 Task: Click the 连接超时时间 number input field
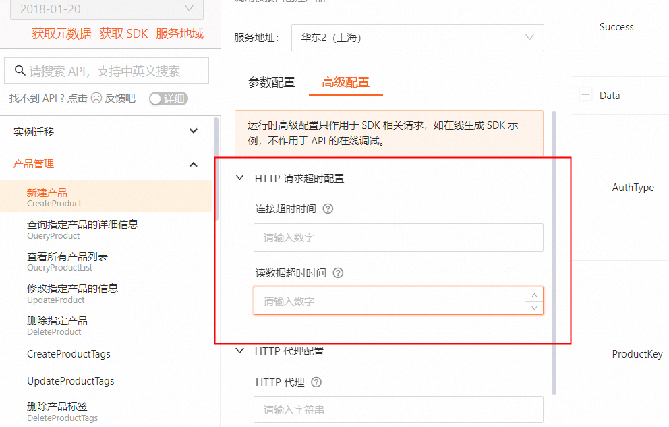(398, 237)
